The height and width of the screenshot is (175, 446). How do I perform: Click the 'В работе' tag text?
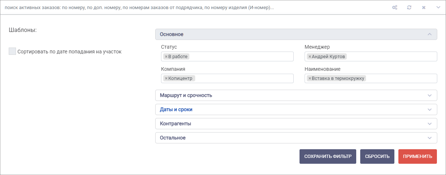[178, 57]
